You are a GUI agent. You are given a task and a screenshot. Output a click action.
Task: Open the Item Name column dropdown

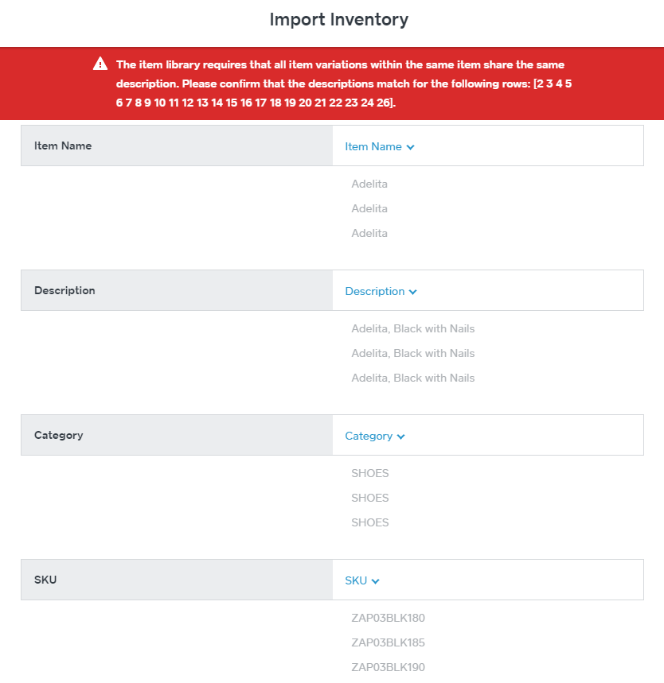point(379,146)
